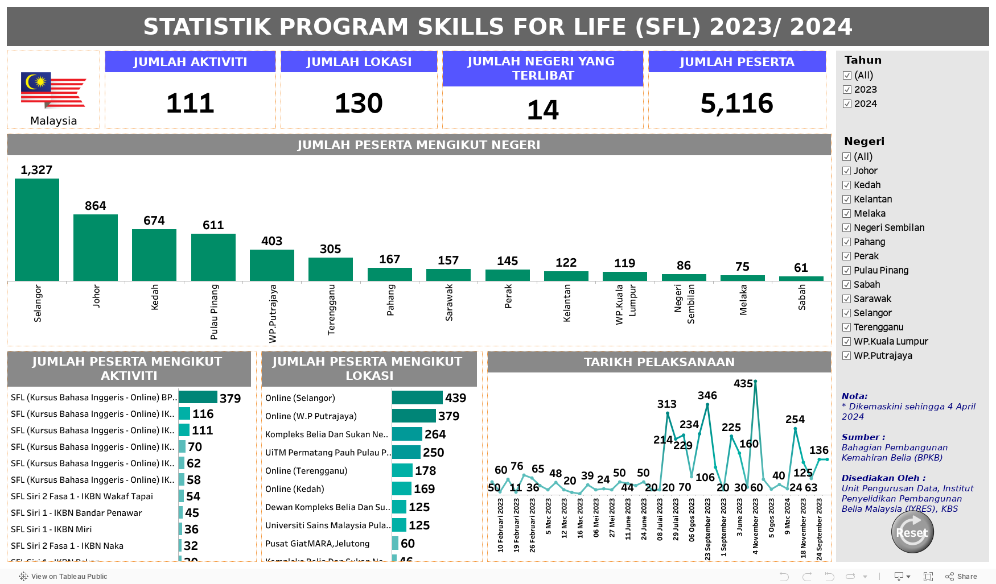Click the TARIKH PELAKSANAAN chart header

click(659, 362)
